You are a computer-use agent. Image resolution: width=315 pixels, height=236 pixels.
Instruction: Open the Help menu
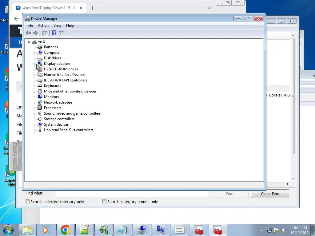[70, 26]
